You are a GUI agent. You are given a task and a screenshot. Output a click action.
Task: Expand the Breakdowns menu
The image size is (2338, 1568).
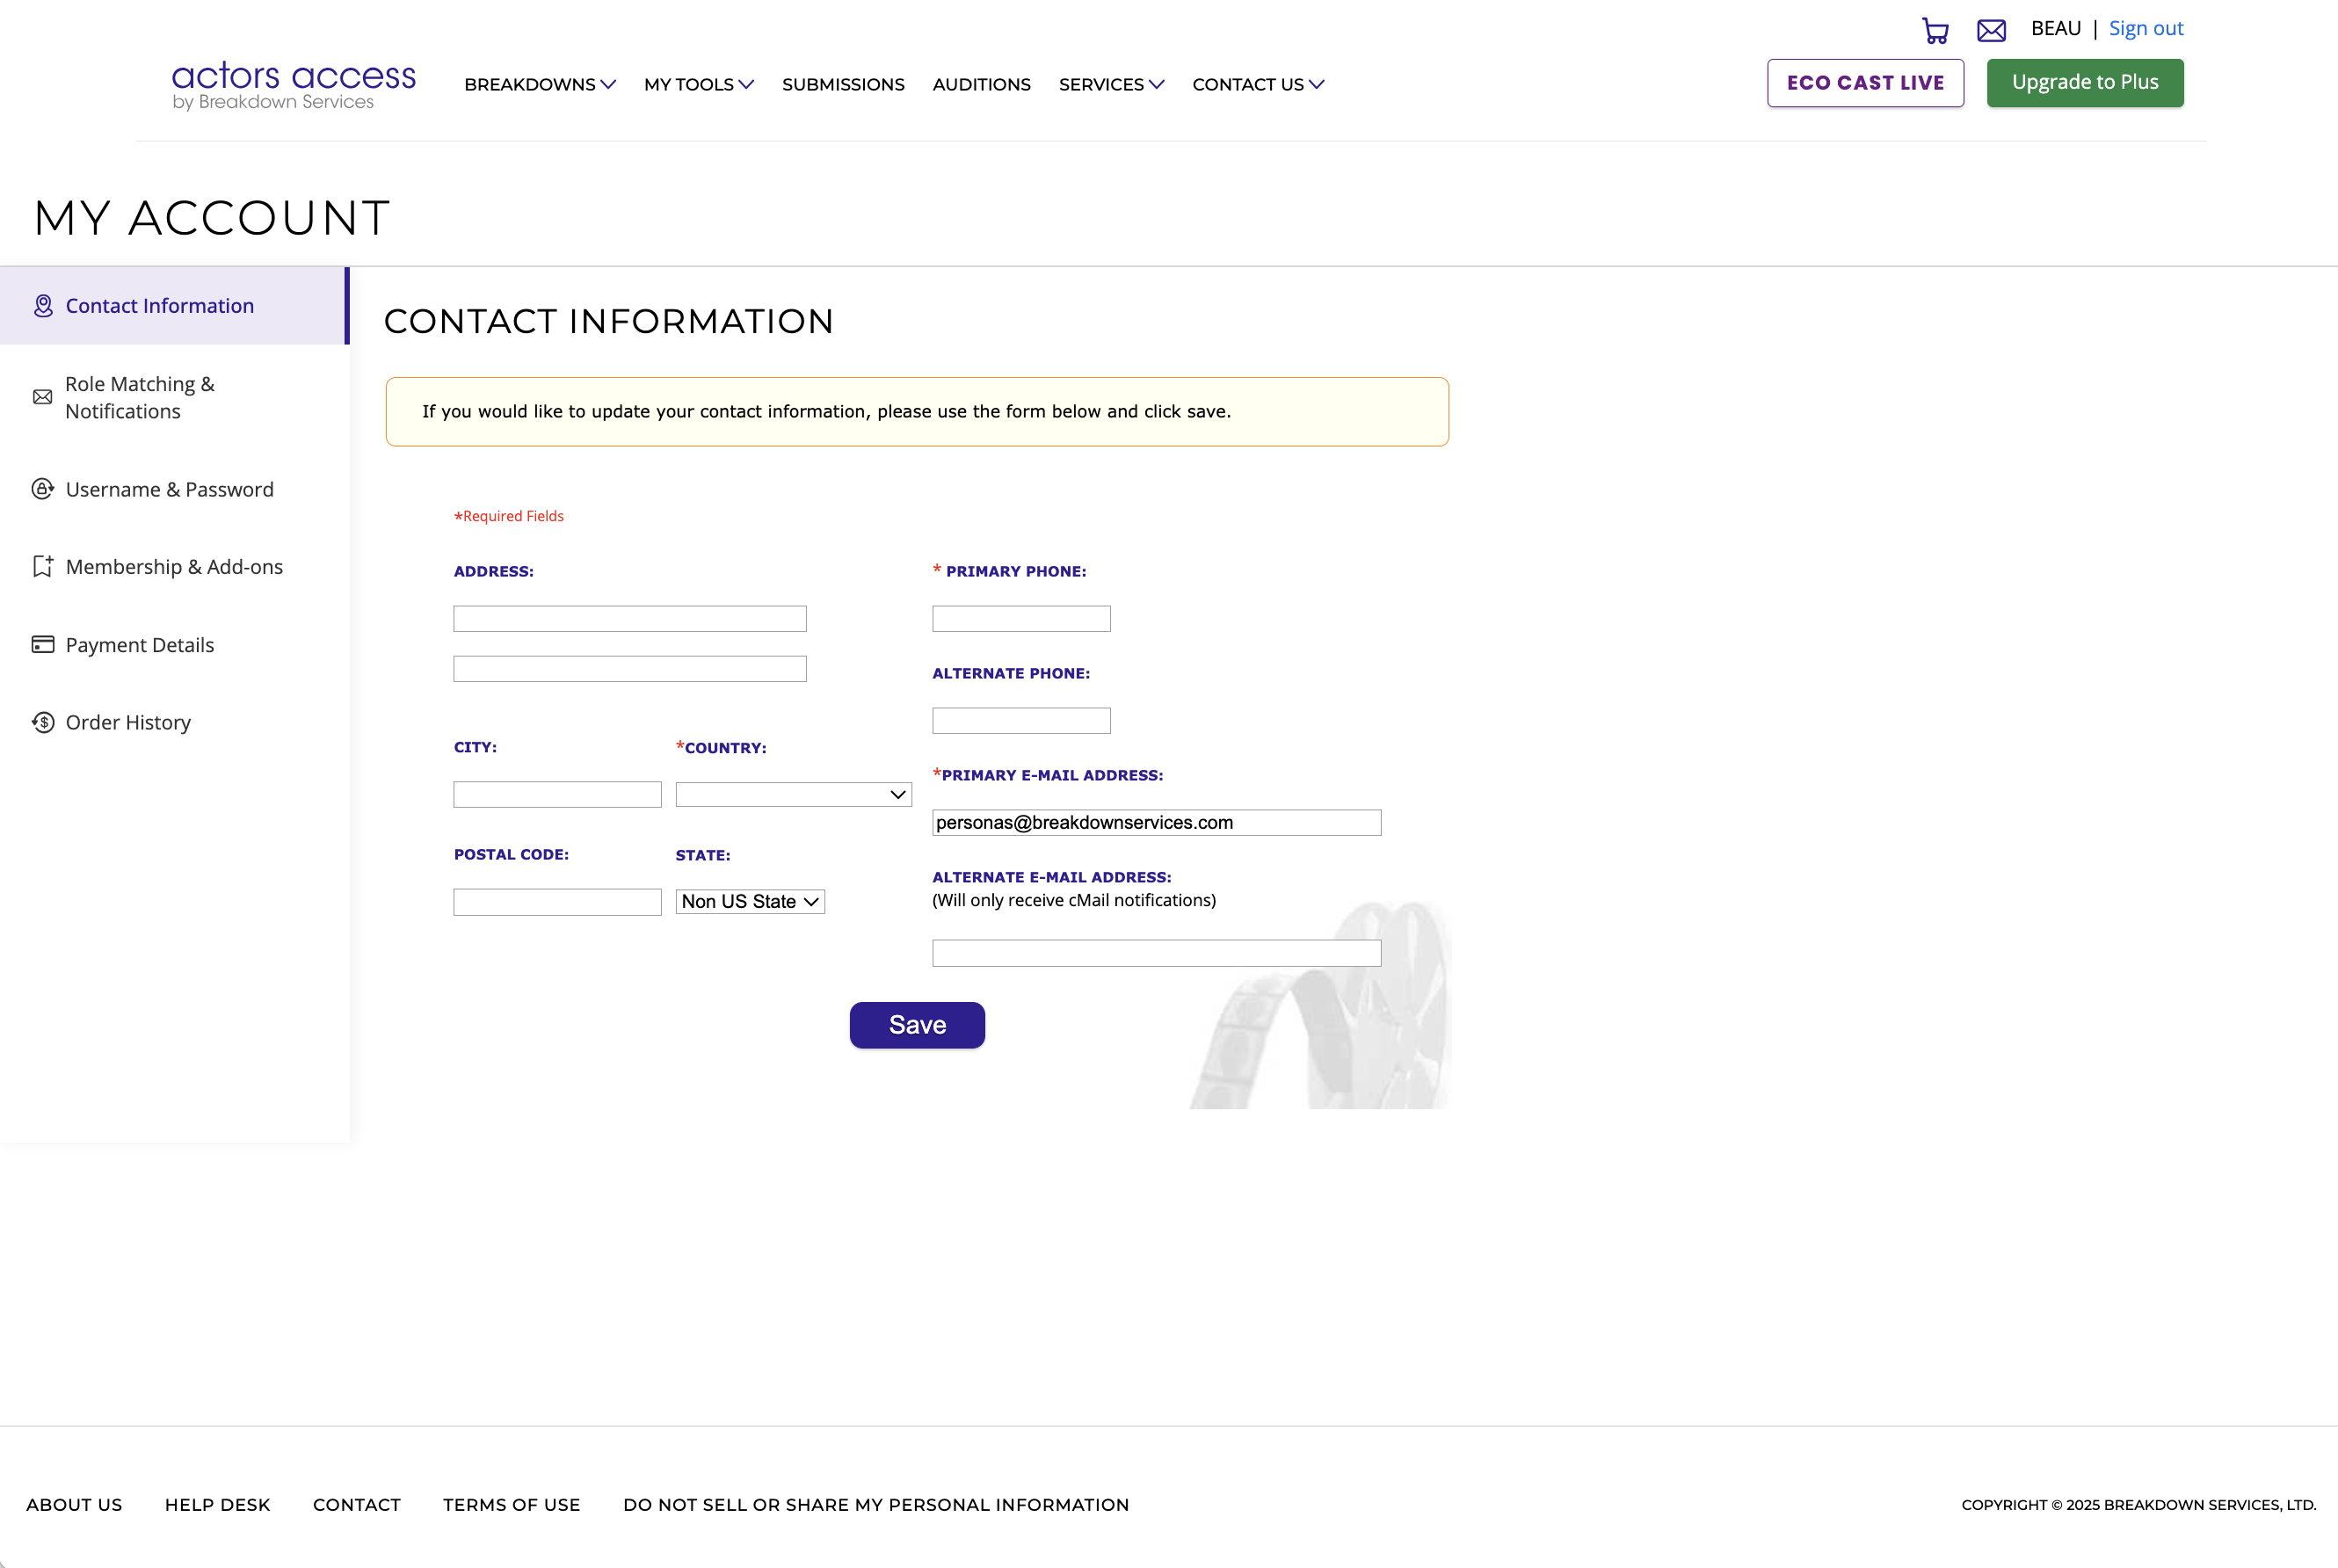pos(539,85)
